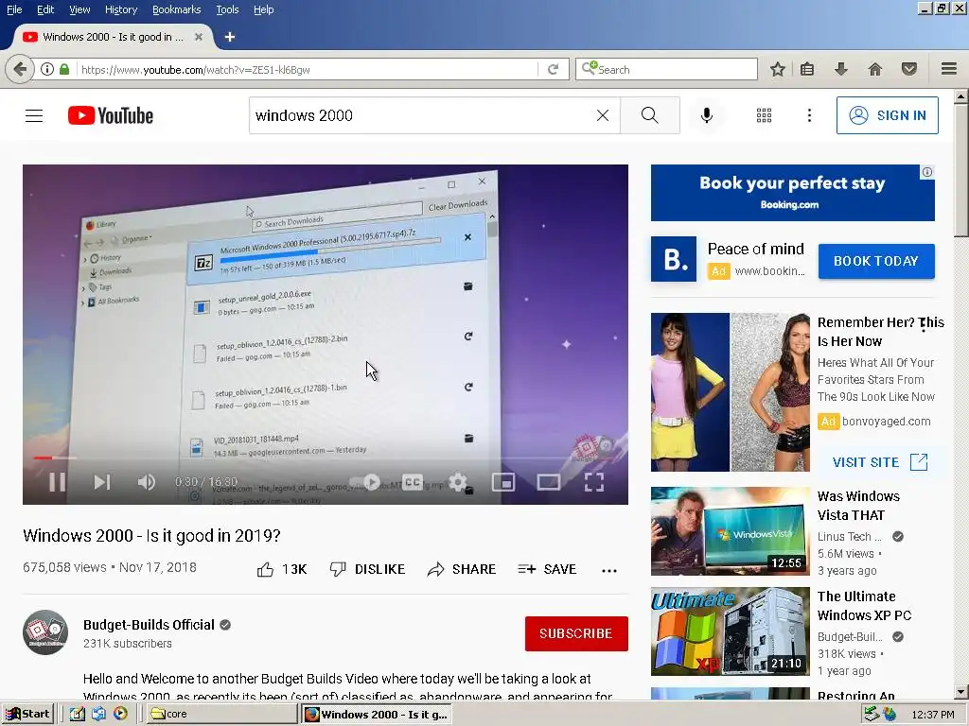Share the video with SHARE button
Image resolution: width=969 pixels, height=726 pixels.
point(462,569)
